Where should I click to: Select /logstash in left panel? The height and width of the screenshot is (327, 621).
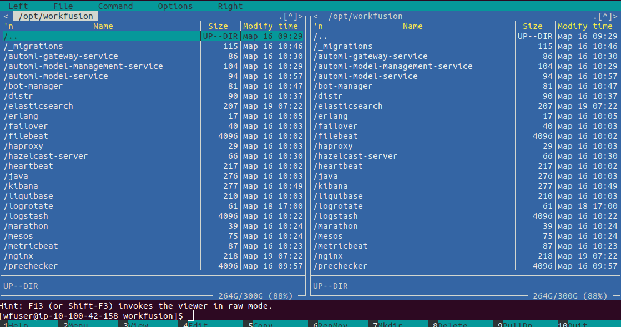153,216
